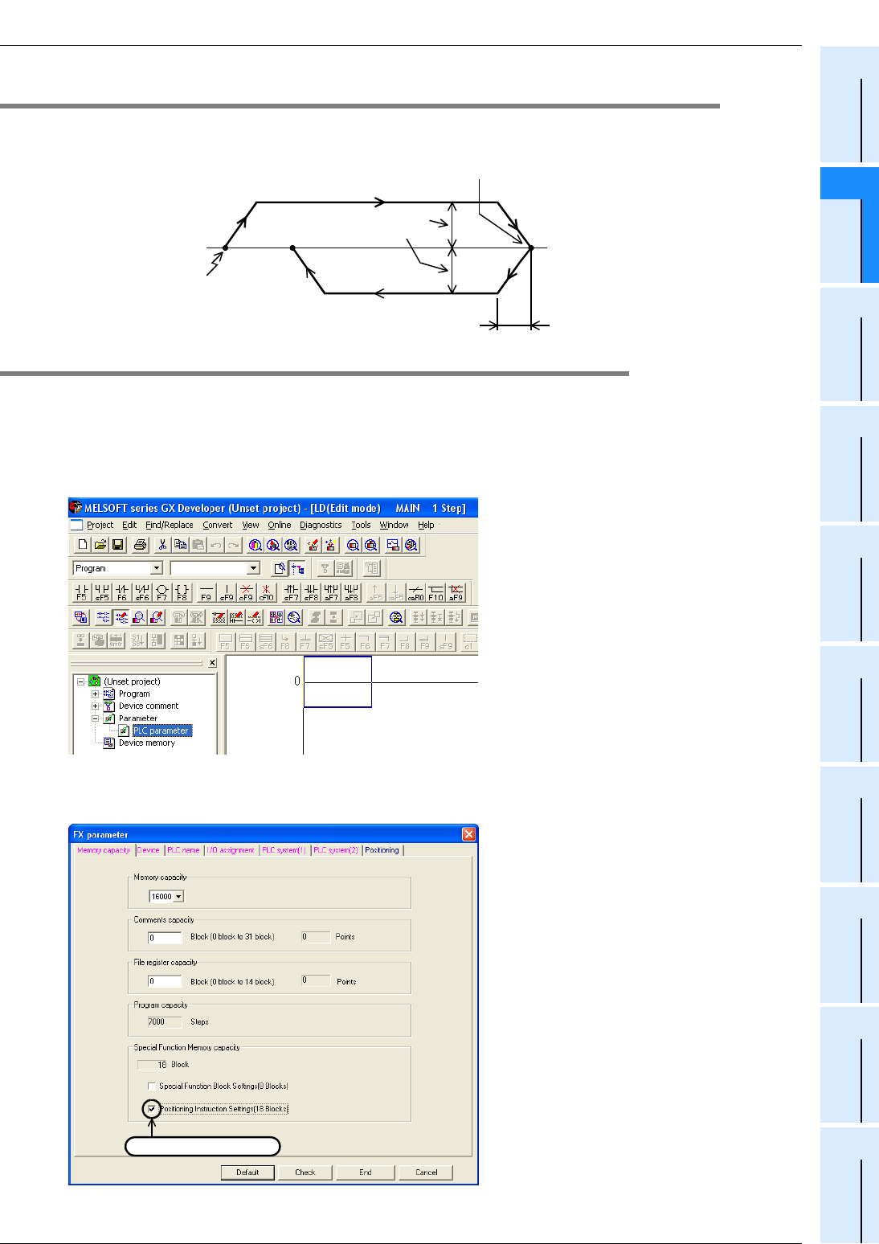Collapse the Parameter tree node
Screen dimensions: 879x1244
tap(95, 718)
